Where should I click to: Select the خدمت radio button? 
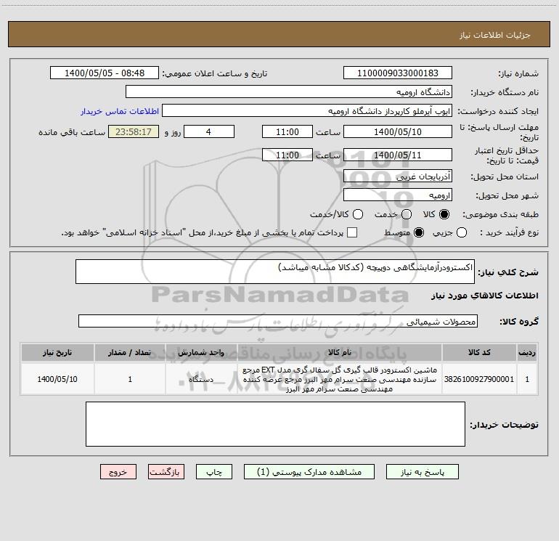point(407,214)
